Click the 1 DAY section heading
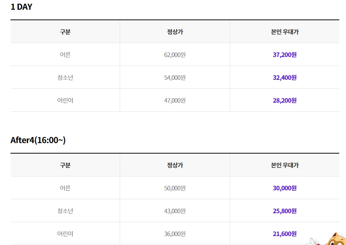The image size is (346, 245). [x=21, y=7]
